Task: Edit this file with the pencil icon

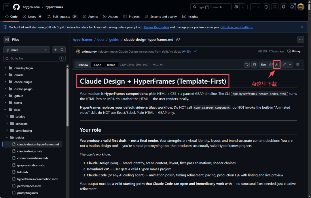Action: tap(284, 65)
